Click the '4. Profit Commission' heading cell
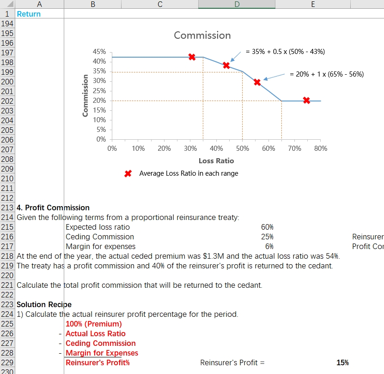The width and height of the screenshot is (384, 374). click(x=53, y=208)
